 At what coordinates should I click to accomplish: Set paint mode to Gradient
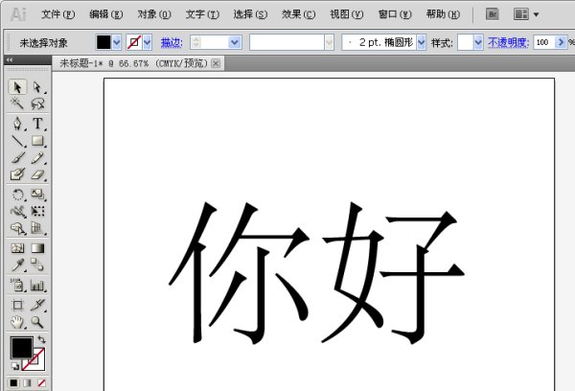tap(28, 383)
